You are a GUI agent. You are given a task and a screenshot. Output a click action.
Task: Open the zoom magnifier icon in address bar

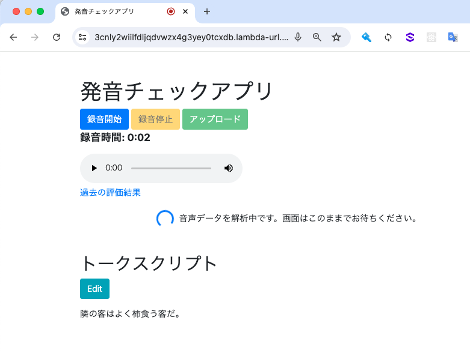(x=317, y=37)
